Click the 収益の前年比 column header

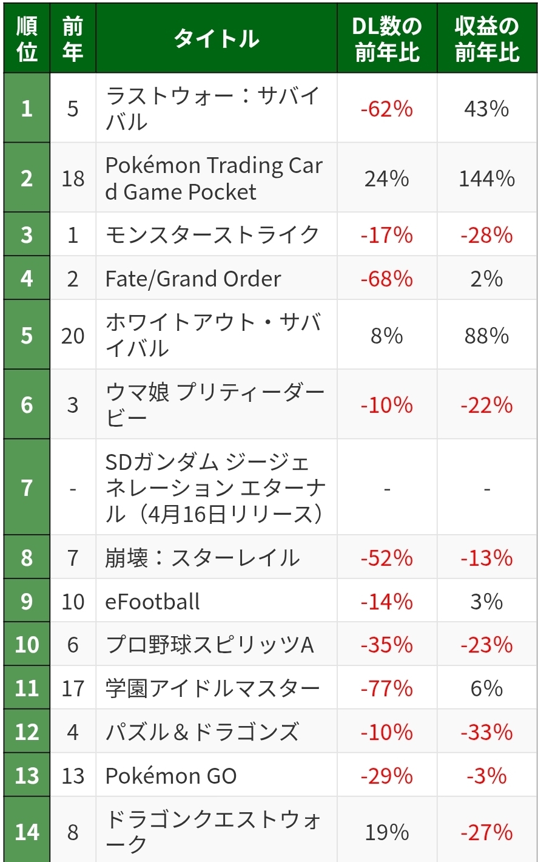[486, 39]
